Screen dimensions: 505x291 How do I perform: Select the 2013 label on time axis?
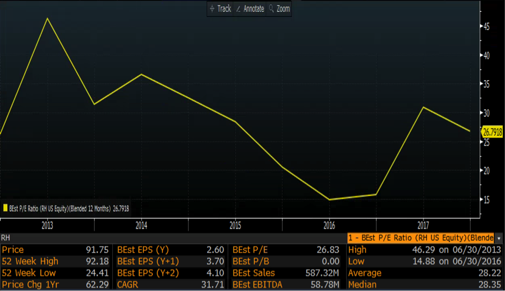[47, 225]
